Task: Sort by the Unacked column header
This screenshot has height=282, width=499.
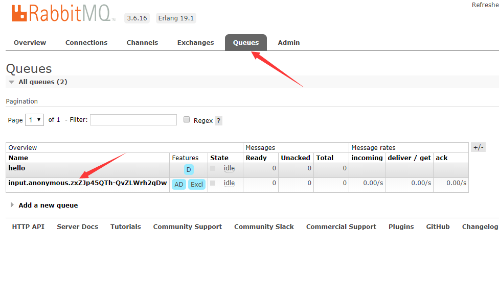Action: coord(296,158)
